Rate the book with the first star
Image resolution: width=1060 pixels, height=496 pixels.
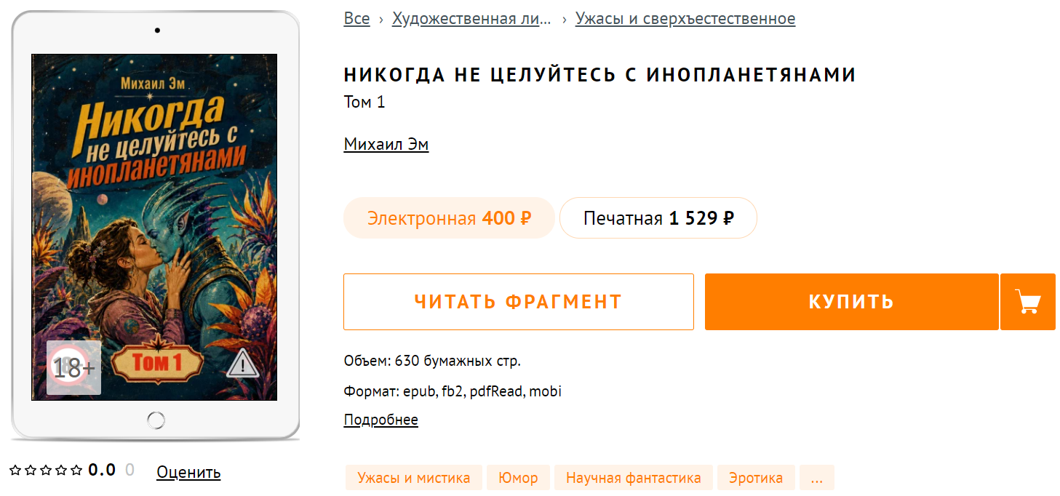[15, 471]
